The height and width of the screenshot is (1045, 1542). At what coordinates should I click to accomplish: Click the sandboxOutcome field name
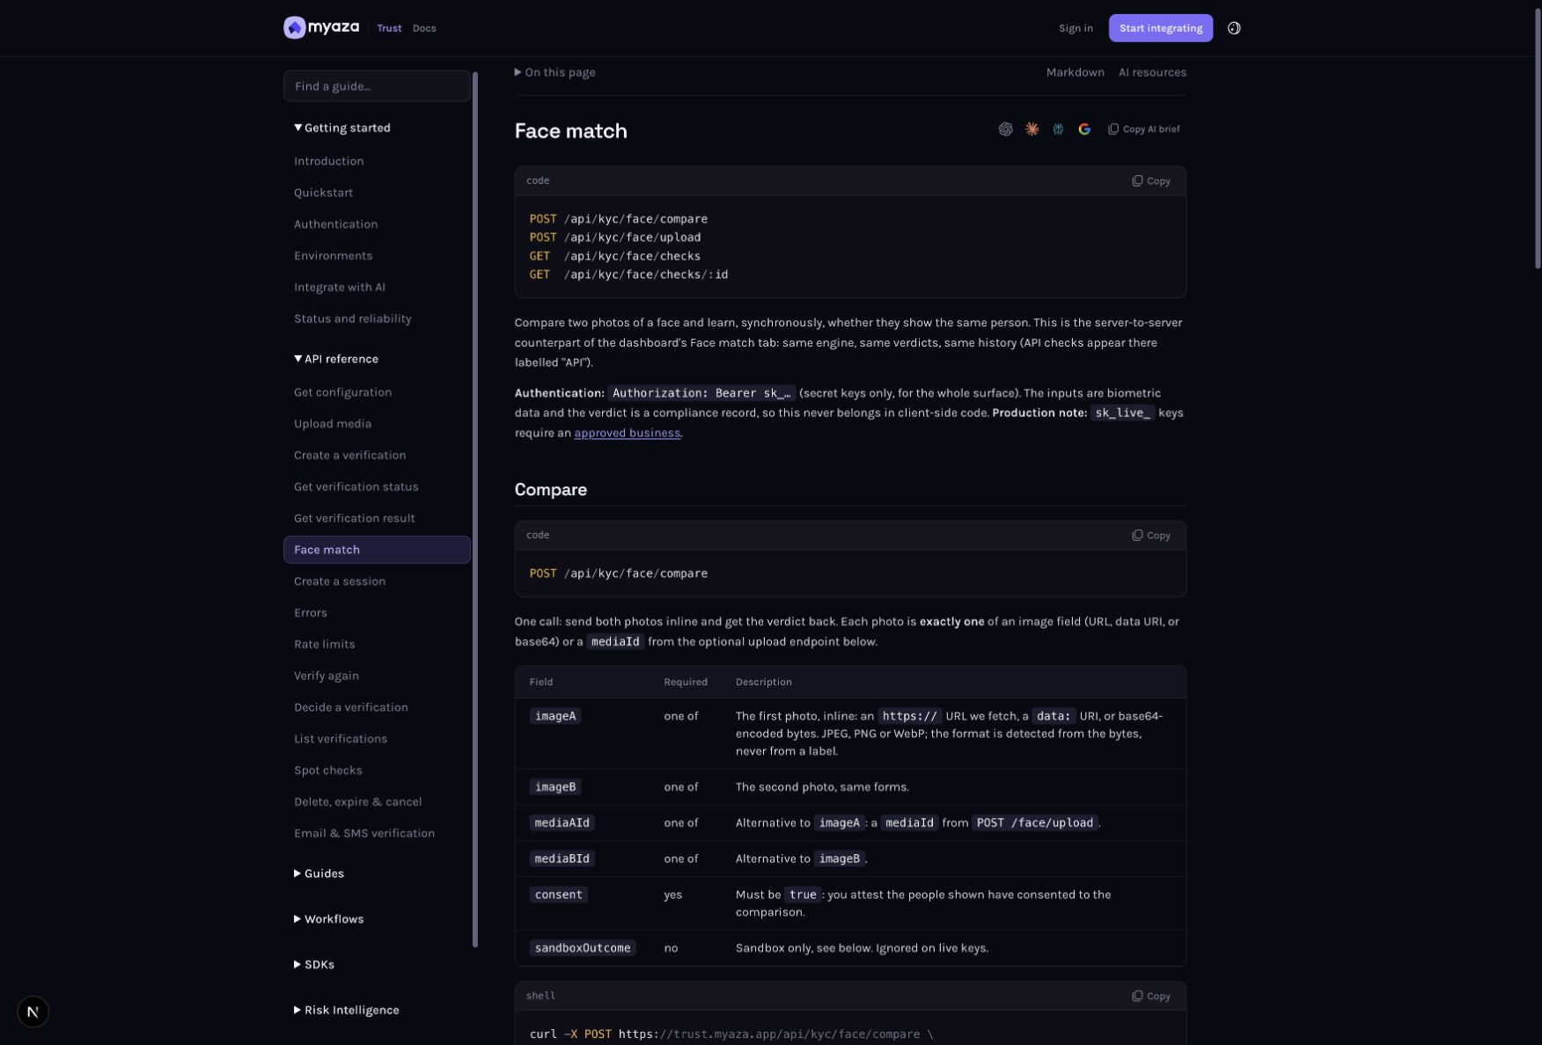(583, 948)
